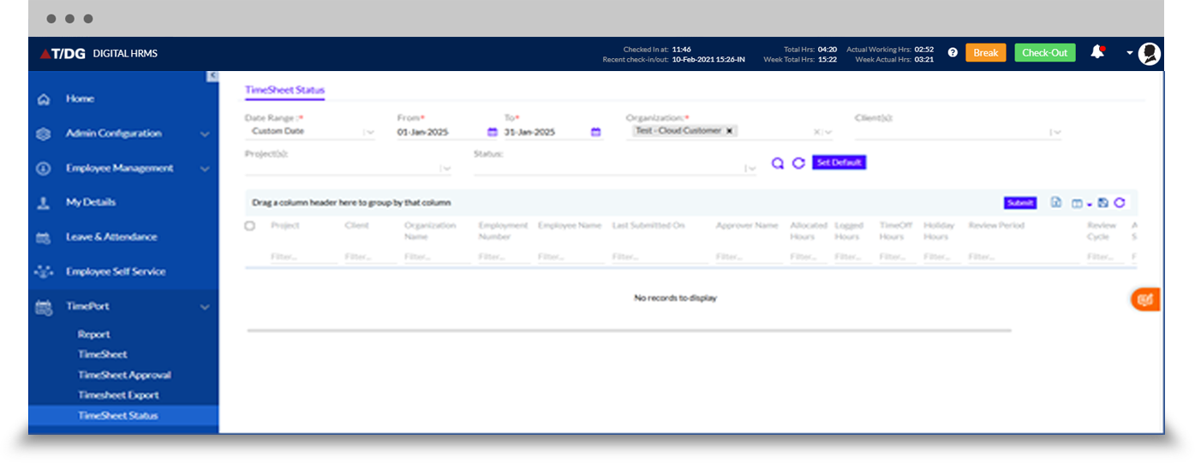This screenshot has width=1195, height=463.
Task: Click the horizontal scrollbar under the grid
Action: pos(629,329)
